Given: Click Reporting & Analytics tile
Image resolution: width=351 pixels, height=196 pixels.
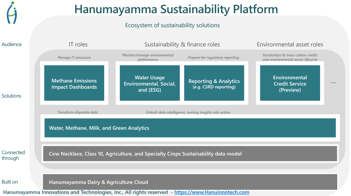Looking at the screenshot, I should [x=214, y=83].
